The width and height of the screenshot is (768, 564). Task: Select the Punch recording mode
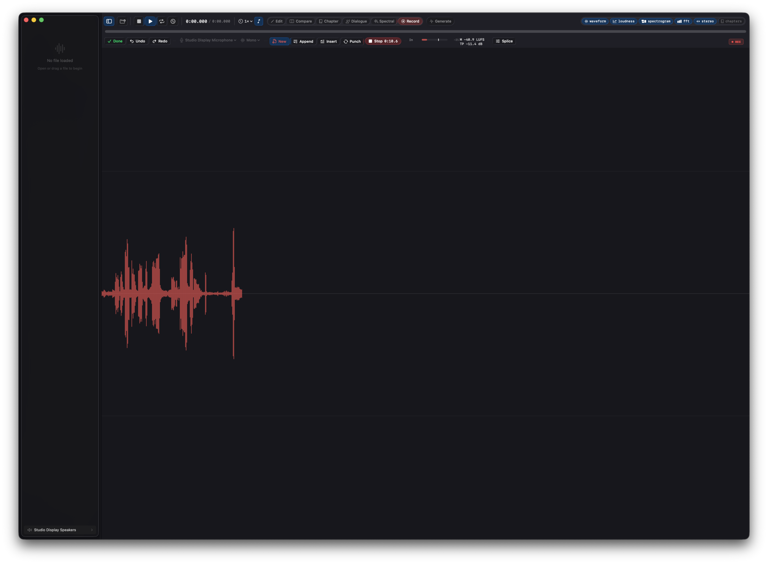click(352, 41)
